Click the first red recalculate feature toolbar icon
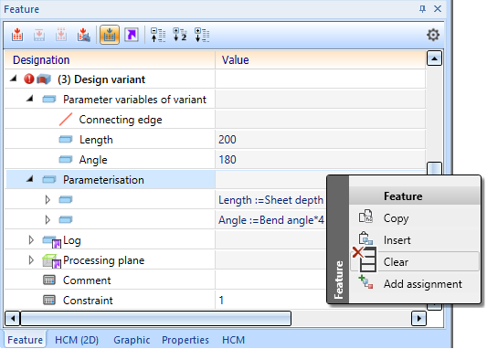The width and height of the screenshot is (487, 349). [x=17, y=35]
